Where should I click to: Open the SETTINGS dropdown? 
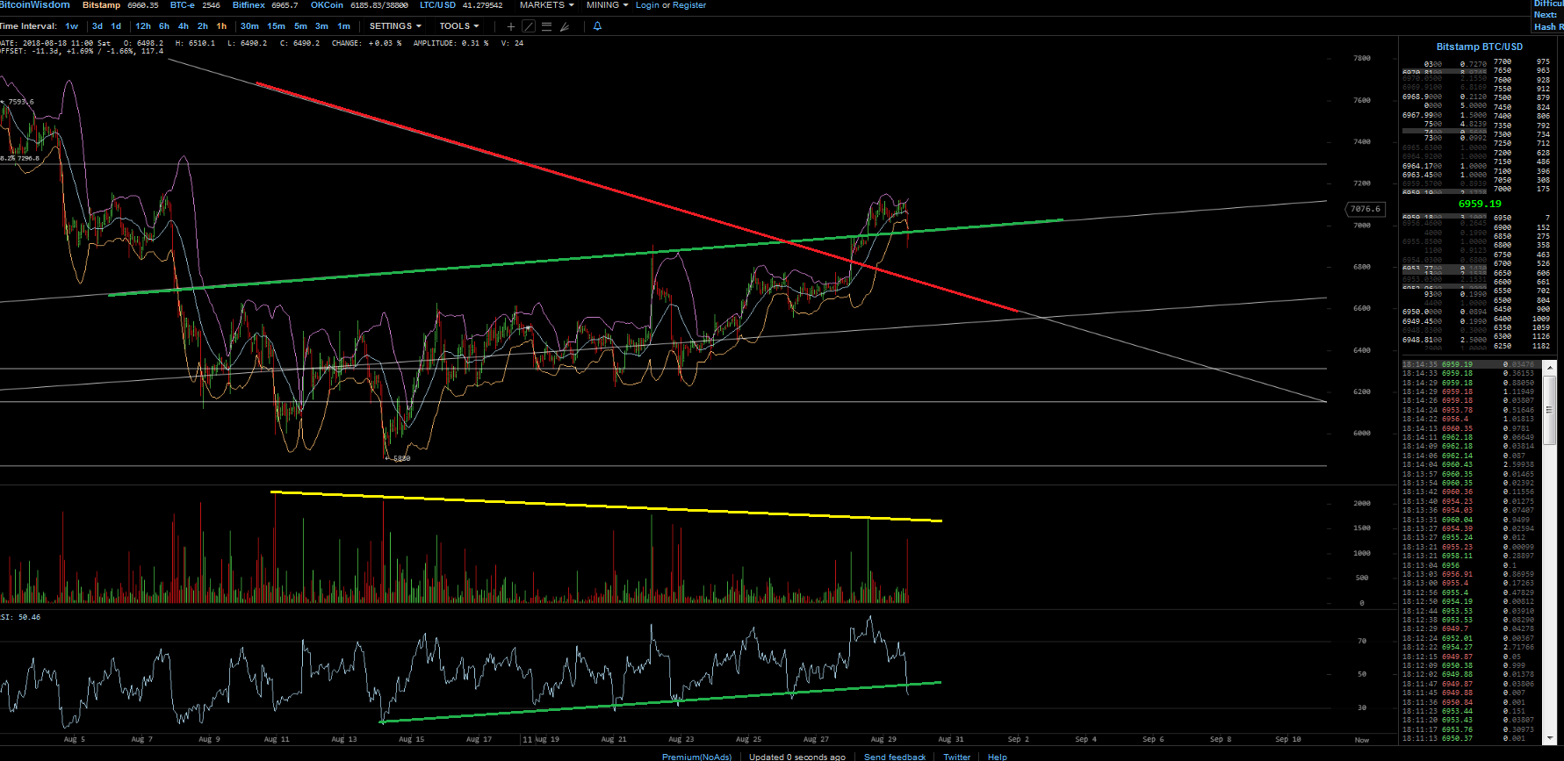[x=395, y=26]
